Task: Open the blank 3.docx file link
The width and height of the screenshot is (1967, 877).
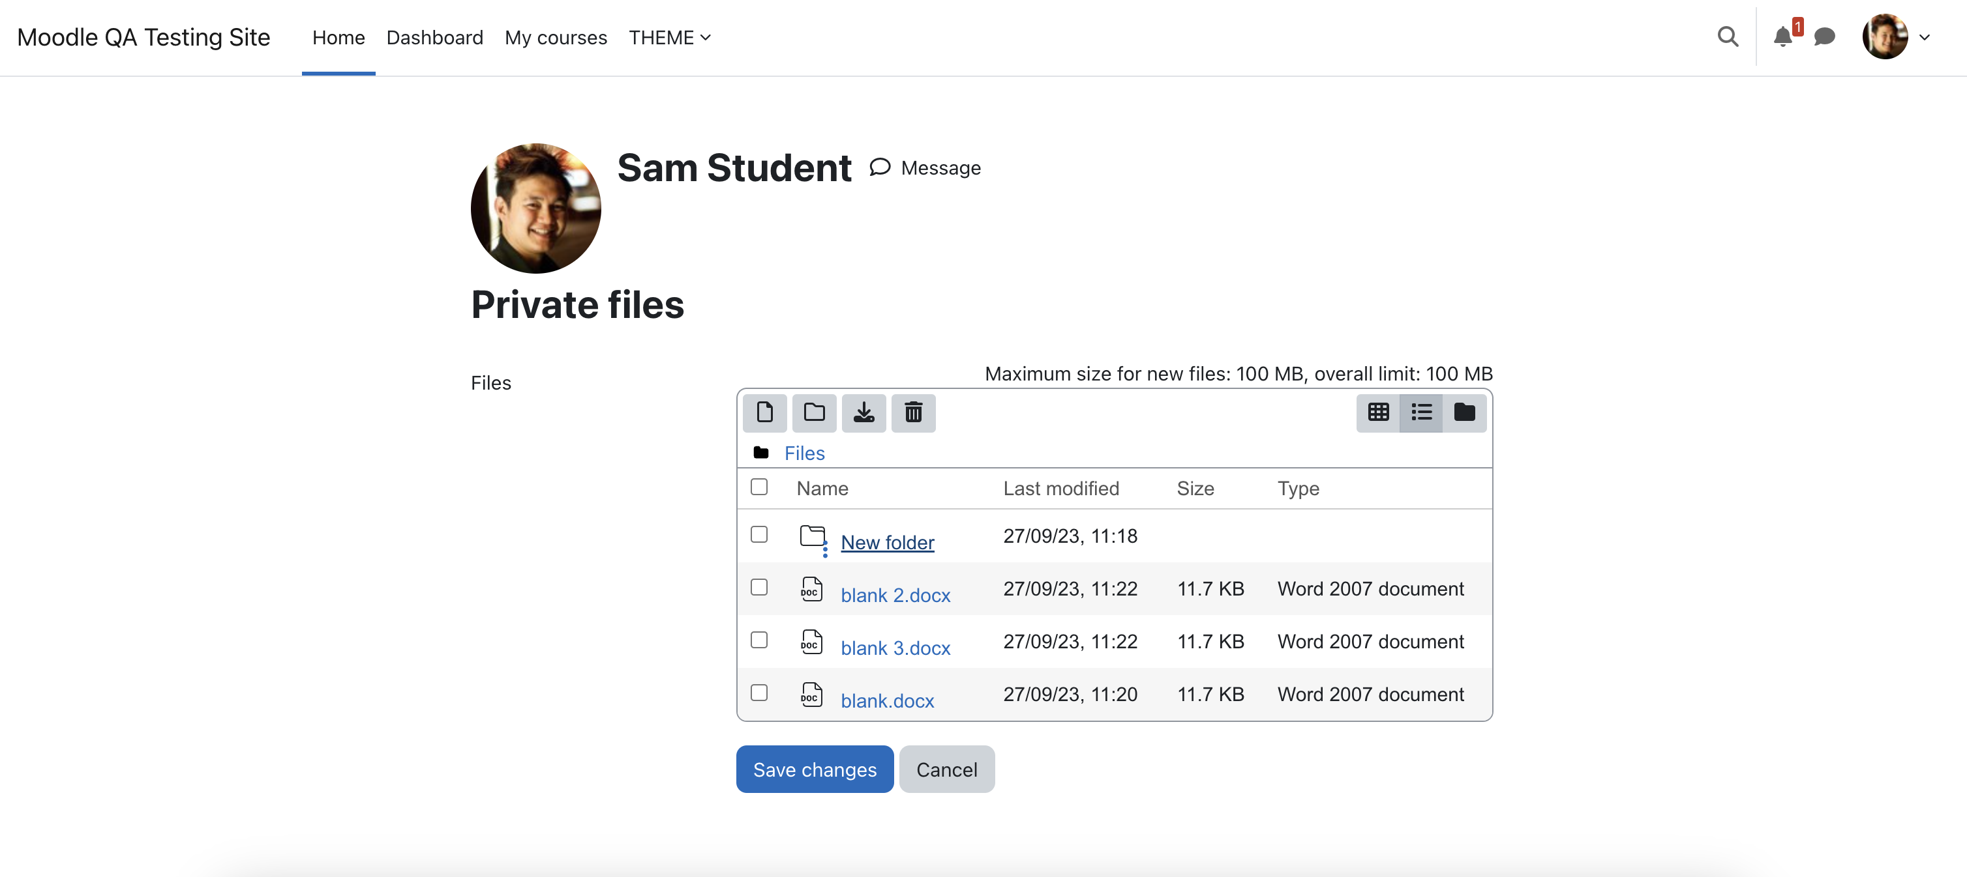Action: point(895,648)
